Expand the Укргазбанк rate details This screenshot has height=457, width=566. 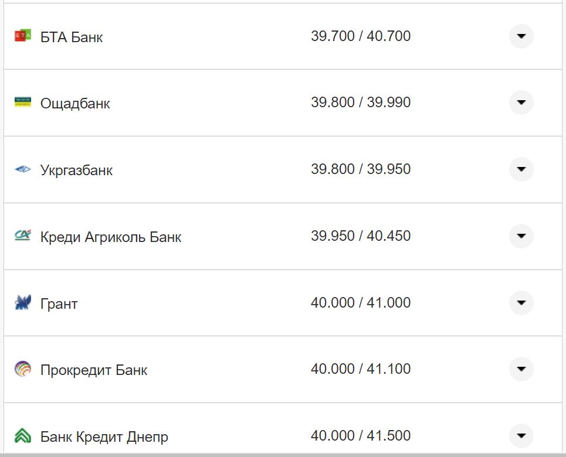pos(521,169)
